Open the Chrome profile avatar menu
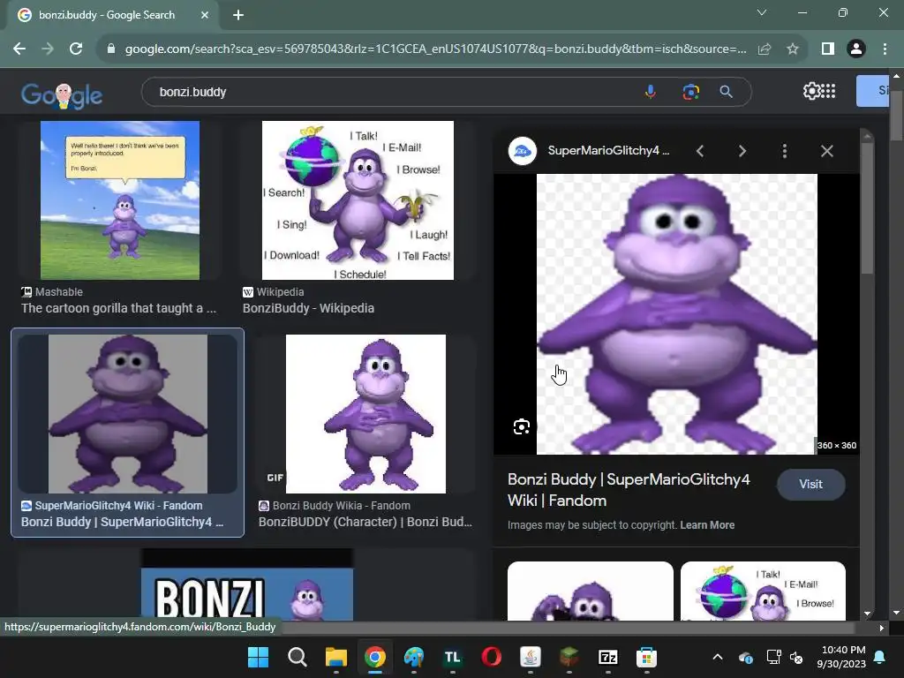904x678 pixels. click(856, 49)
